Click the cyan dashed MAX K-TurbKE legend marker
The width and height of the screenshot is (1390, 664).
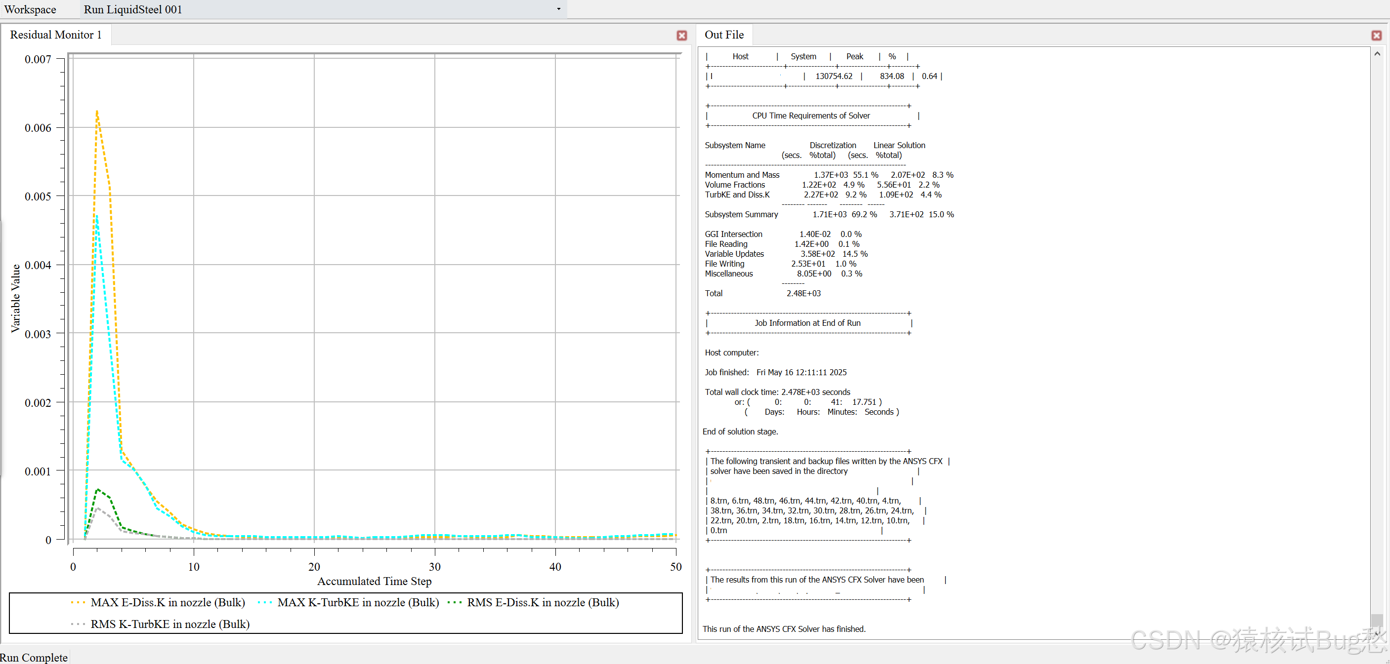[x=264, y=602]
